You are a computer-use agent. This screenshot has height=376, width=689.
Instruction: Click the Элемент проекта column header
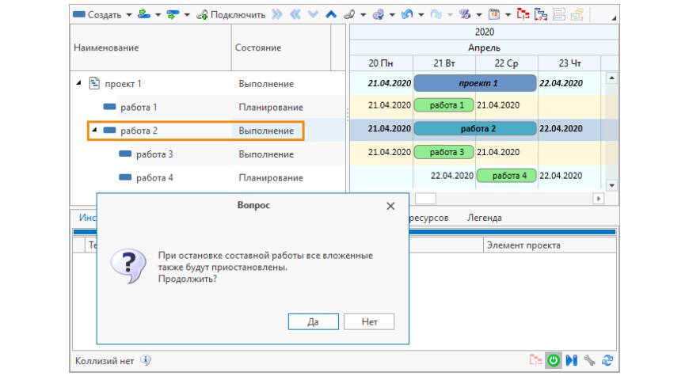click(550, 245)
